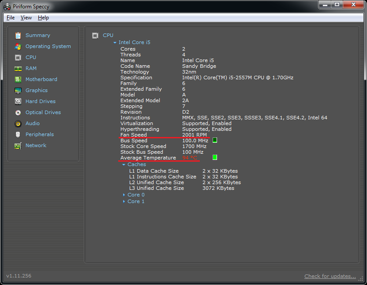Click the v1.11.256 version text
367x285 pixels.
click(x=19, y=276)
